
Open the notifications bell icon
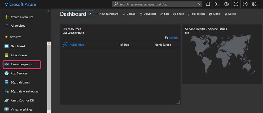point(208,4)
